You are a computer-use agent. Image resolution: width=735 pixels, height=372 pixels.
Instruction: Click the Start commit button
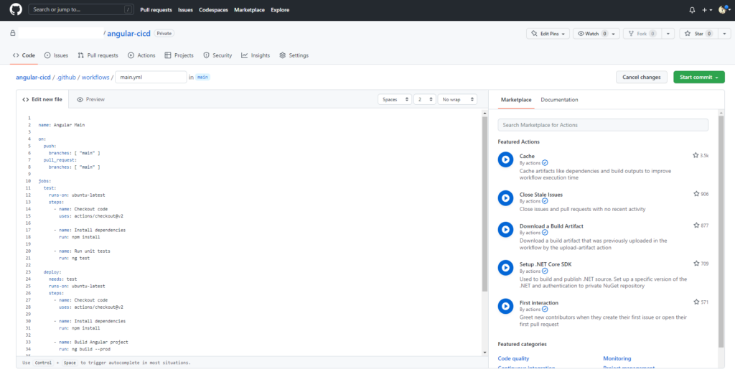699,77
